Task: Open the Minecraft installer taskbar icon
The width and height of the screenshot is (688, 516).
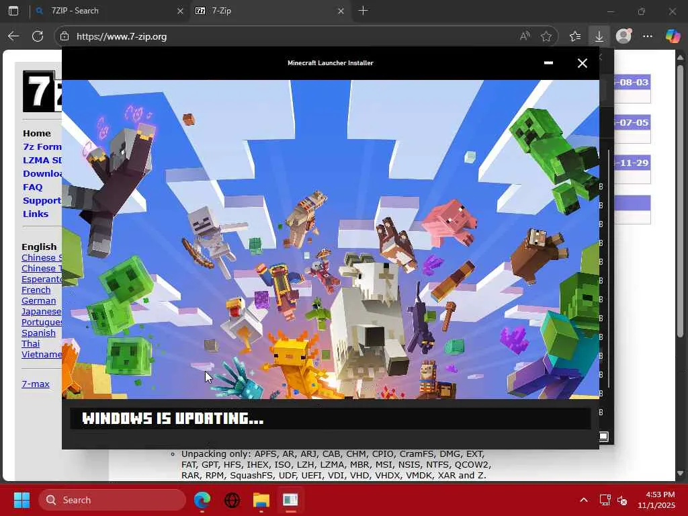Action: (290, 500)
